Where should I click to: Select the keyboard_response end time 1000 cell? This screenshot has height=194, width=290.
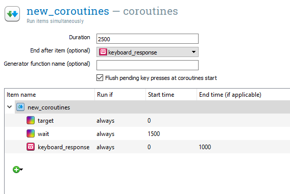(205, 147)
